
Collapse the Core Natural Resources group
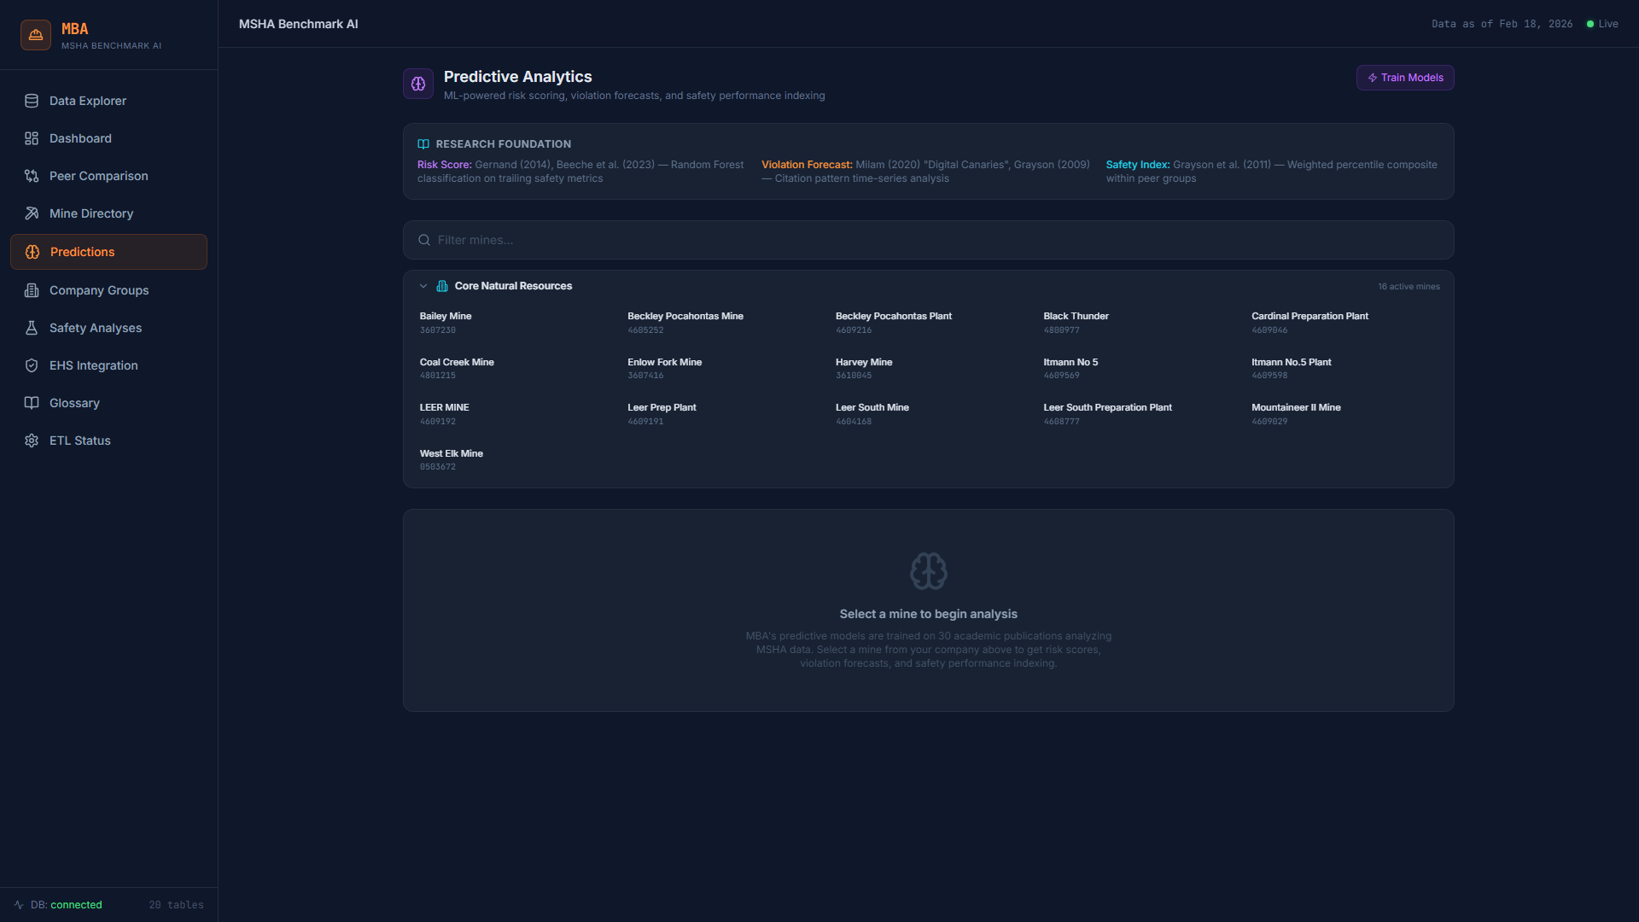click(x=423, y=286)
